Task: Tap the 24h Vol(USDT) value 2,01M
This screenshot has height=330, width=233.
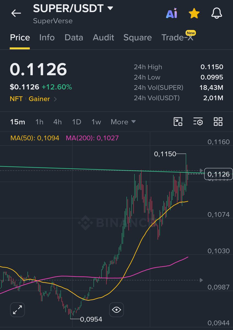Action: pyautogui.click(x=213, y=98)
